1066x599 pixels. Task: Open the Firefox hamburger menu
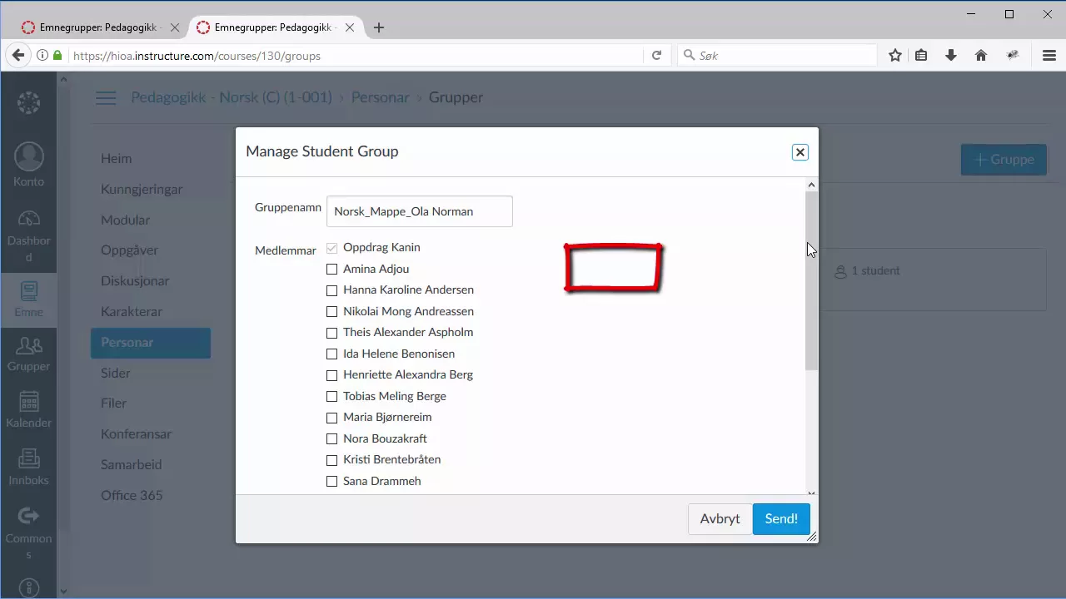coord(1049,56)
